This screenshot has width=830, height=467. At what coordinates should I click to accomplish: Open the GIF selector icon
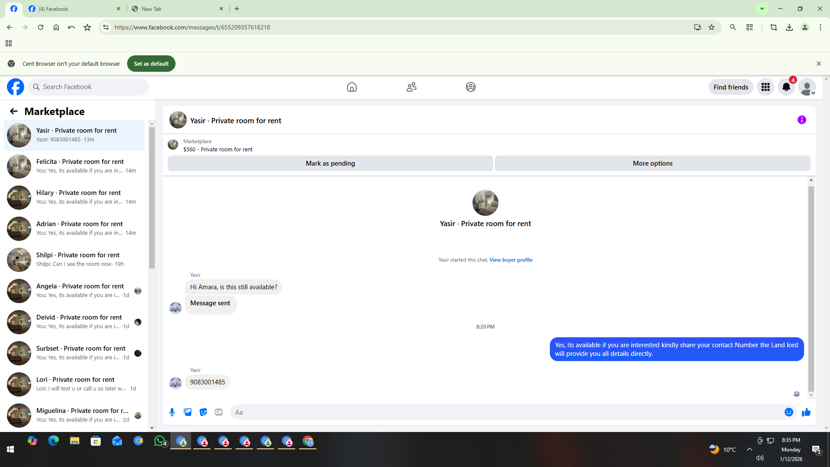[x=219, y=412]
